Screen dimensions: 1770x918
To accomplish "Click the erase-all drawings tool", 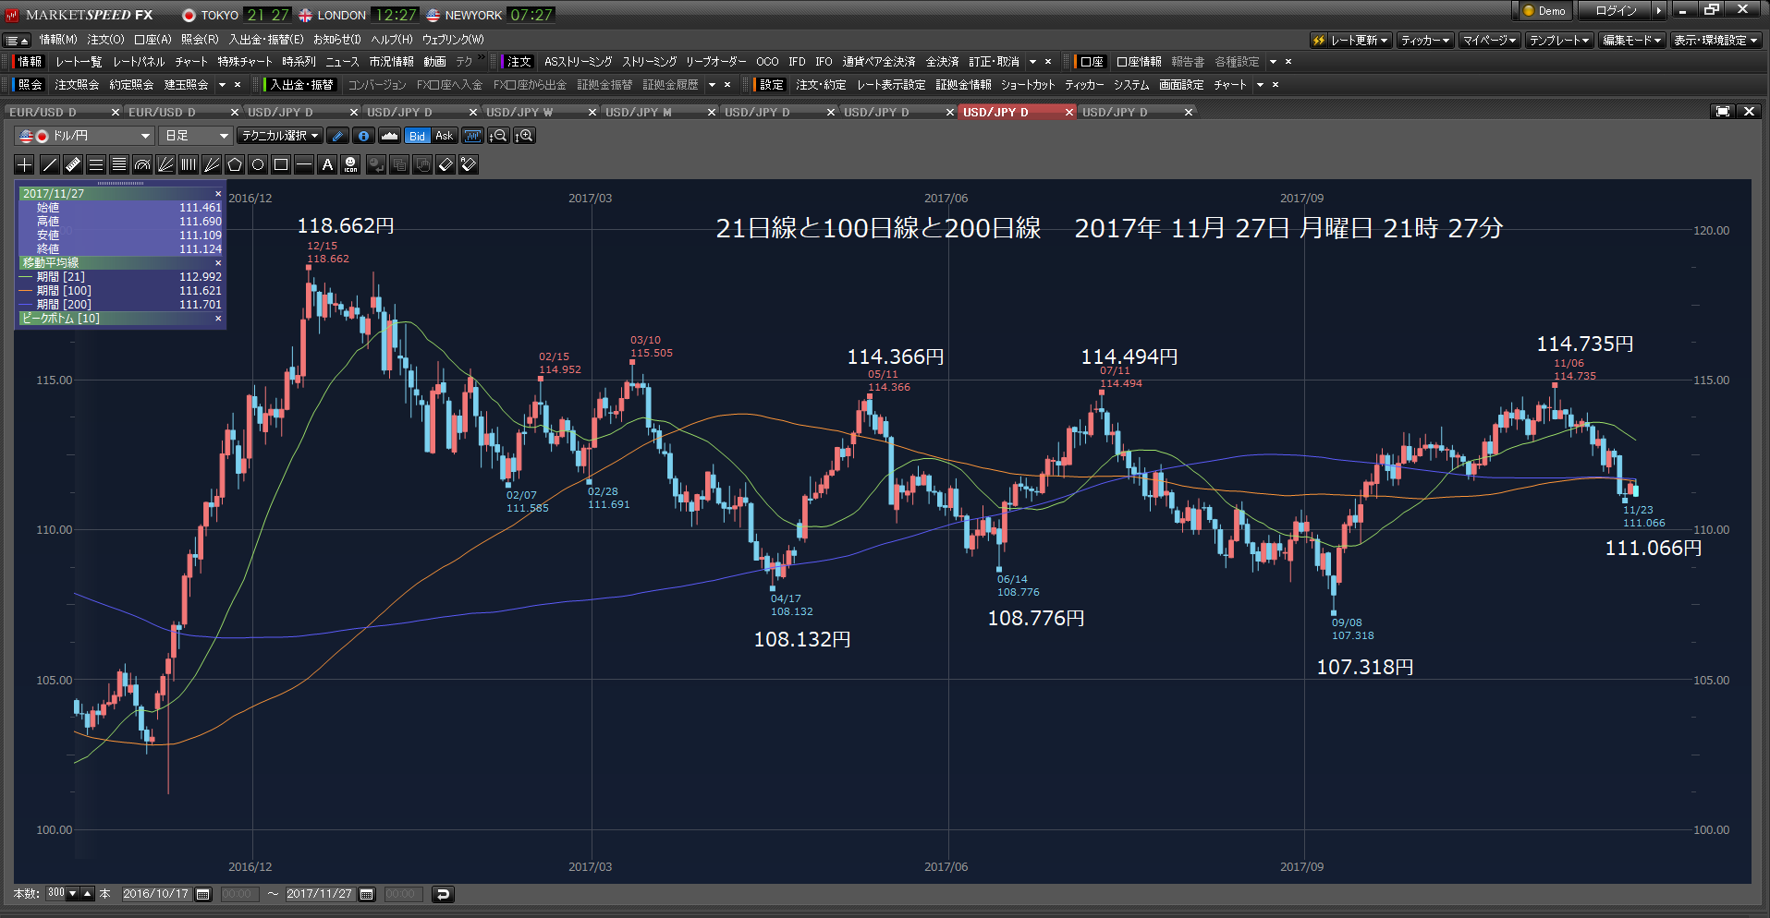I will pyautogui.click(x=469, y=164).
